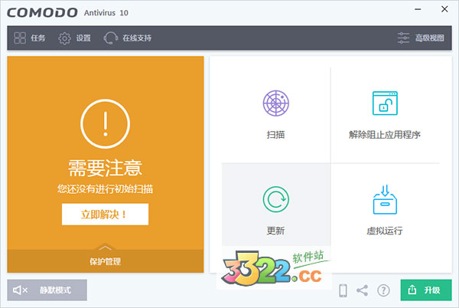Image resolution: width=459 pixels, height=308 pixels.
Task: Click the exclamation warning circle icon
Action: coord(106,123)
